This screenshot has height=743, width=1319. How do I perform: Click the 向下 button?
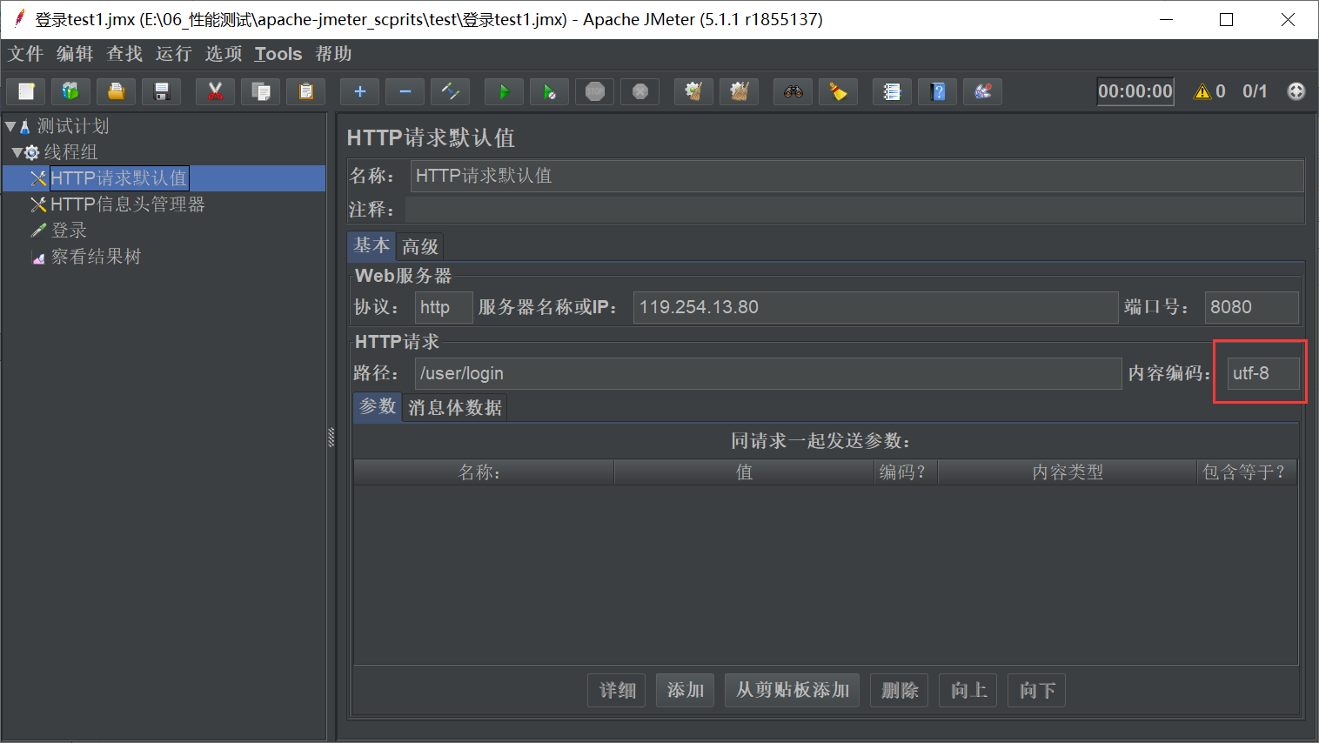(x=1037, y=690)
